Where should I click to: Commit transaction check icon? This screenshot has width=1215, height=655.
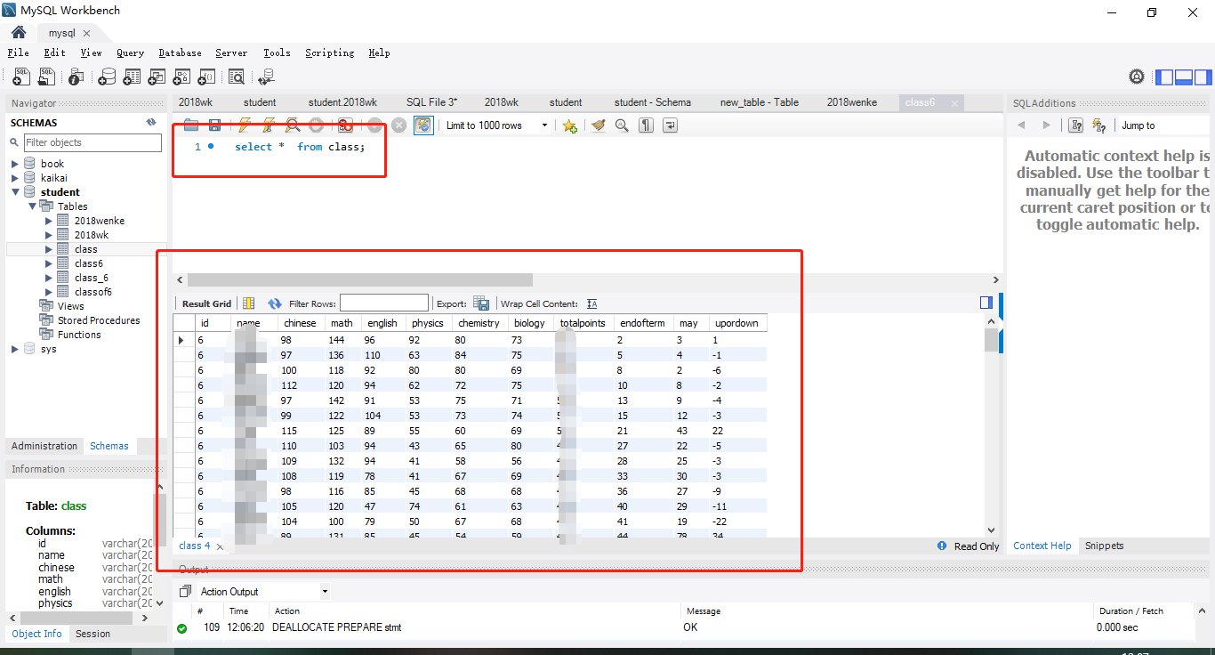[x=375, y=125]
